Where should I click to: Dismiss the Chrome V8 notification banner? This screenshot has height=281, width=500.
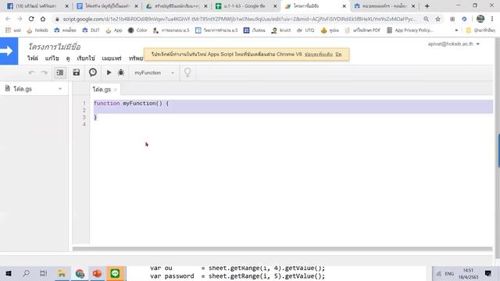pos(338,54)
